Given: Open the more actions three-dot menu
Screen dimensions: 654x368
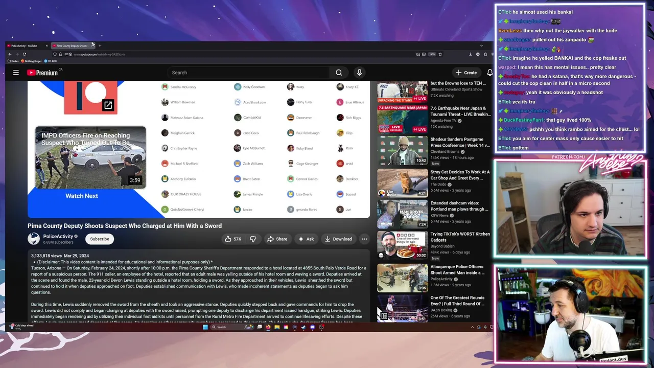Looking at the screenshot, I should coord(364,239).
